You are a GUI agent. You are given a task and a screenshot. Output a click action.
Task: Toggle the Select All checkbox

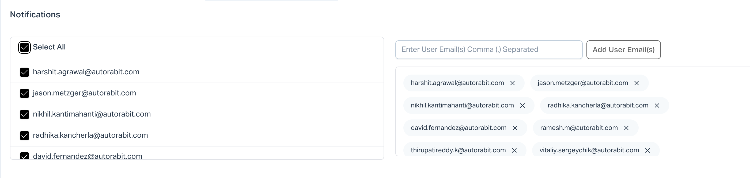pos(24,47)
